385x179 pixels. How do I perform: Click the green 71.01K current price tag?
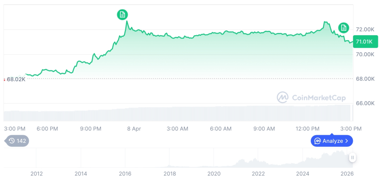[363, 42]
